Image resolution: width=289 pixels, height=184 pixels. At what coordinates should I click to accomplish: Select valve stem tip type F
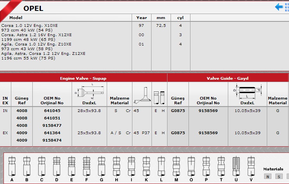[86, 166]
